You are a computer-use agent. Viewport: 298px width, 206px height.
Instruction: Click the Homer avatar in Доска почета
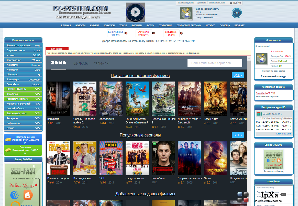pyautogui.click(x=261, y=58)
